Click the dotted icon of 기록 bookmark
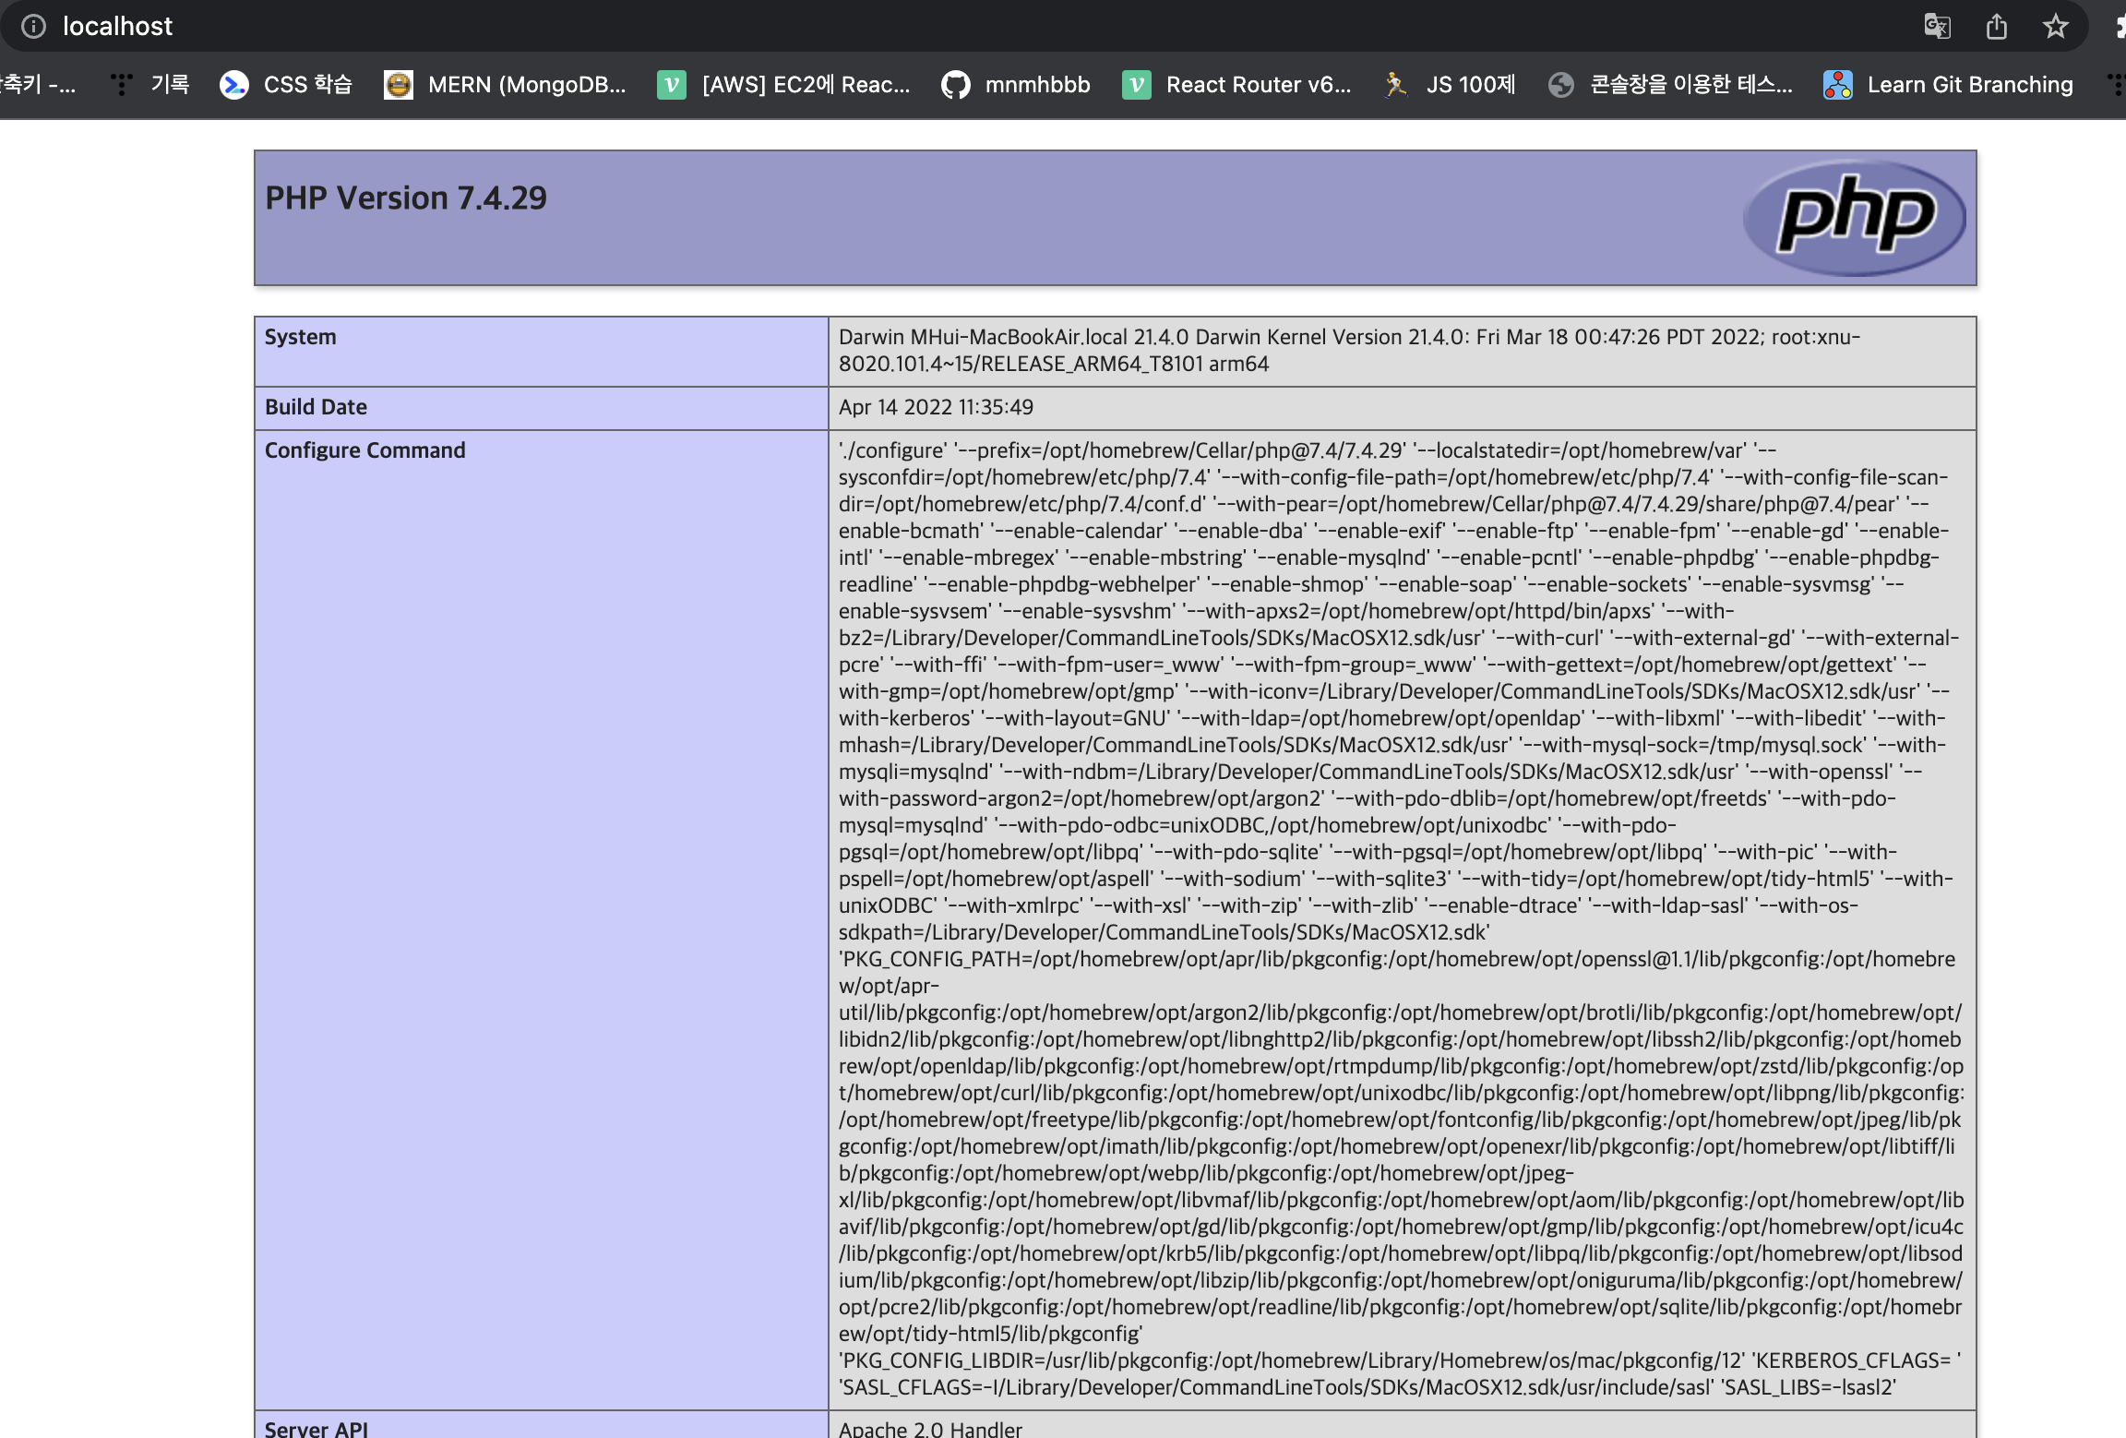Viewport: 2126px width, 1438px height. coord(121,85)
